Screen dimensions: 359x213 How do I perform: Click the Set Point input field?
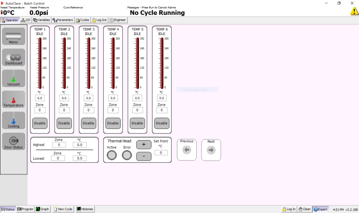click(x=161, y=153)
